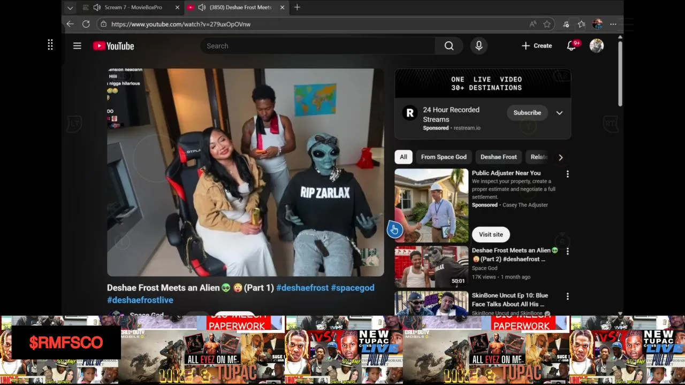
Task: Click the read aloud icon in address bar
Action: point(533,24)
